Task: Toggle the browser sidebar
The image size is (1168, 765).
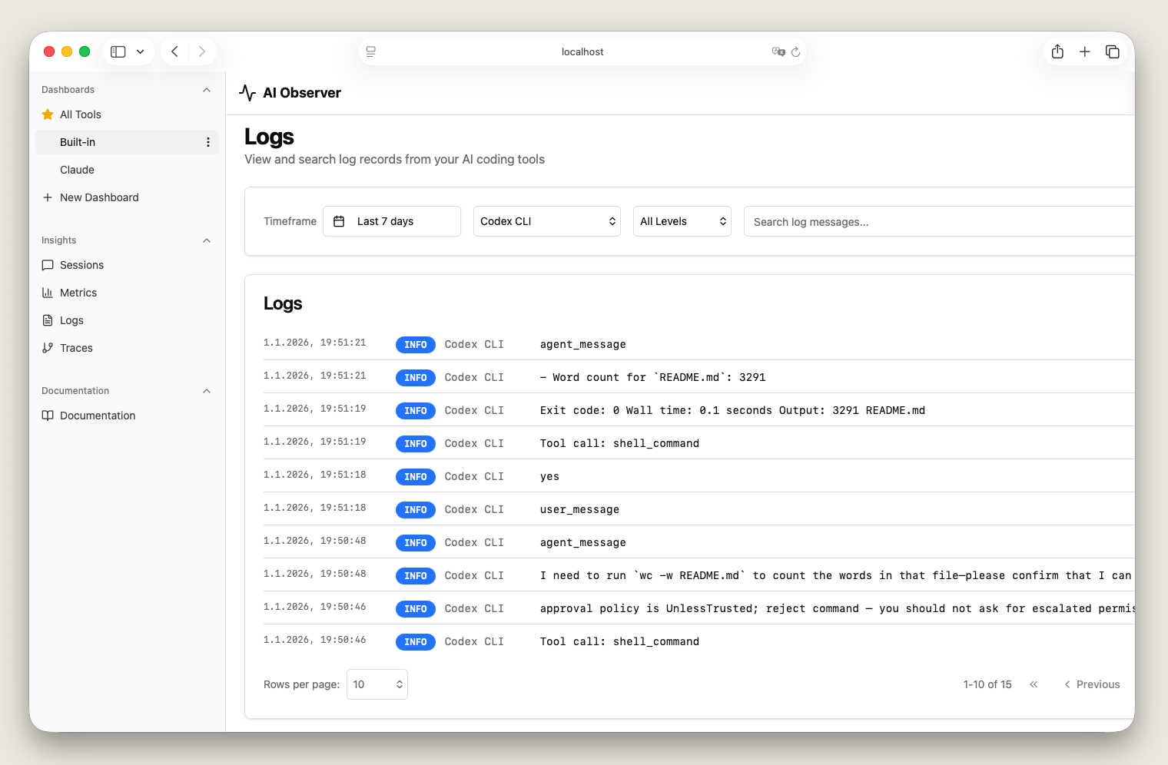Action: coord(118,51)
